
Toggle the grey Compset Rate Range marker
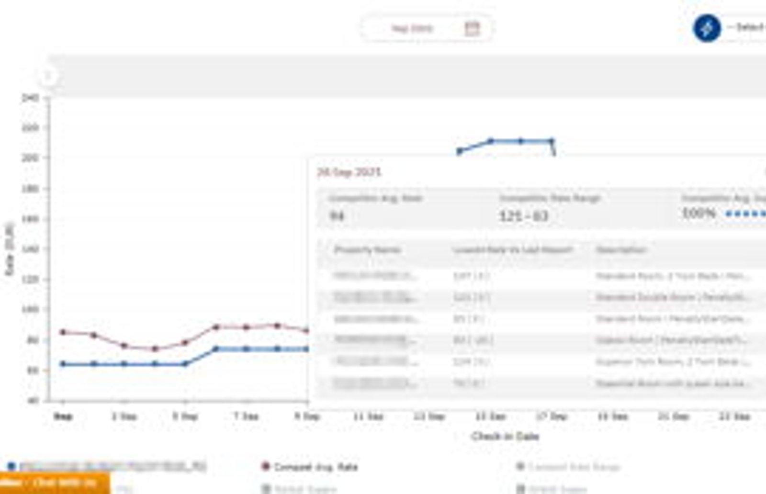(521, 466)
